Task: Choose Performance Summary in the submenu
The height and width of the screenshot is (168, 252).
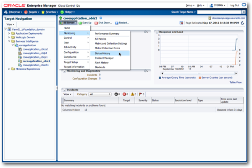Action: 107,34
